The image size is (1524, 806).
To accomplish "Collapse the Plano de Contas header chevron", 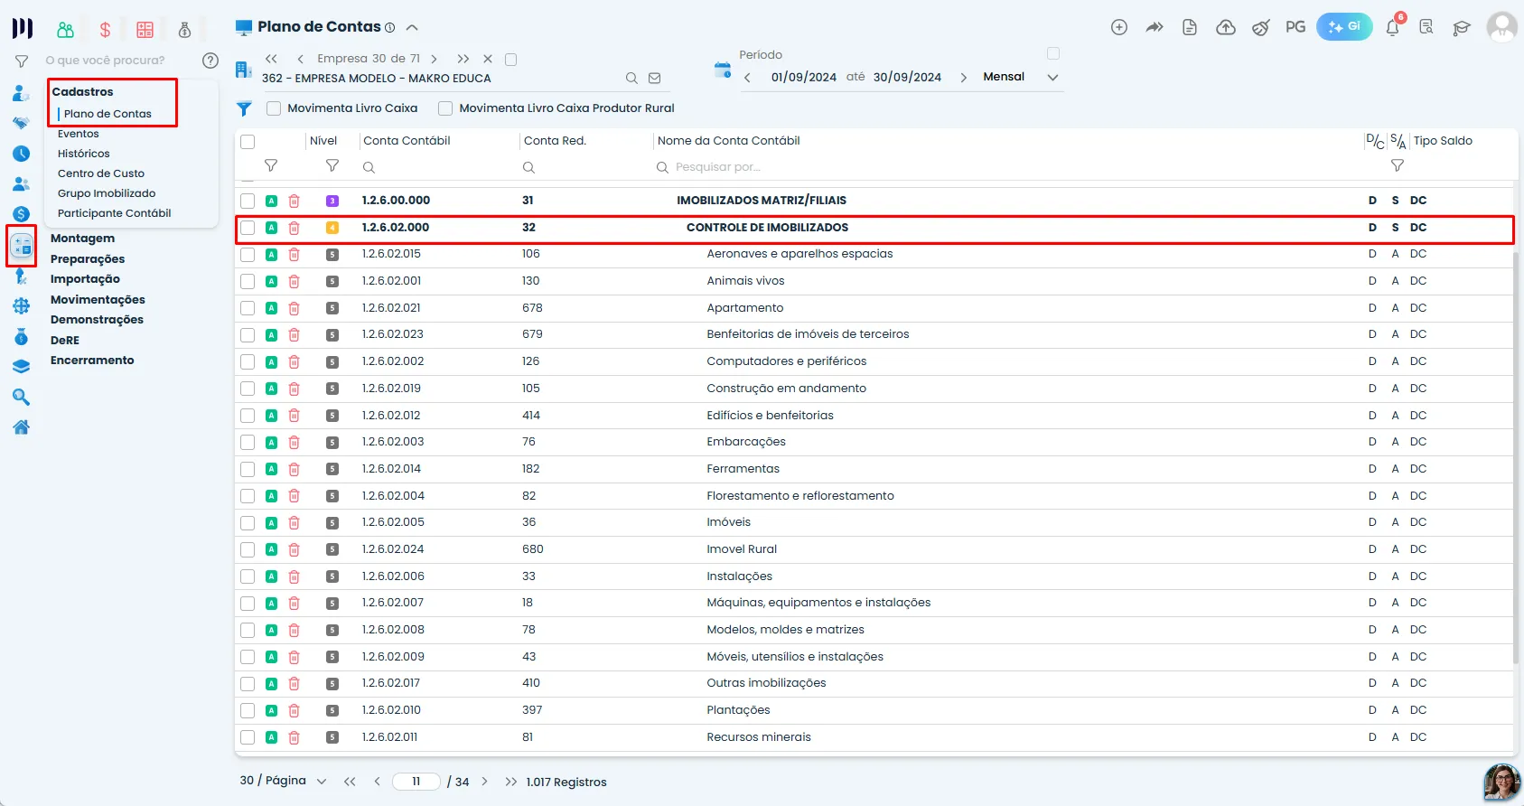I will 412,27.
